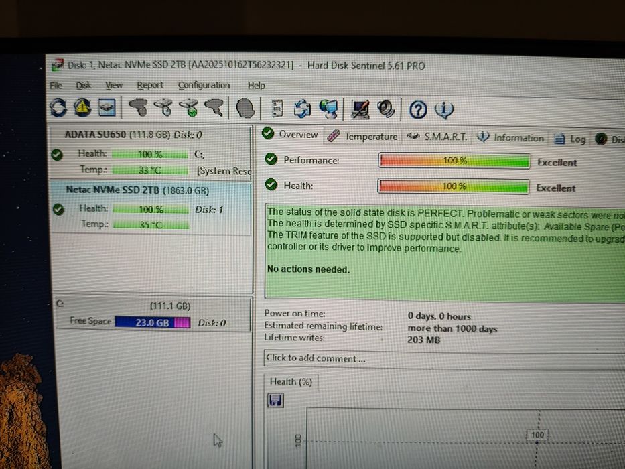
Task: Click the 'No actions needed.' text
Action: coord(309,269)
